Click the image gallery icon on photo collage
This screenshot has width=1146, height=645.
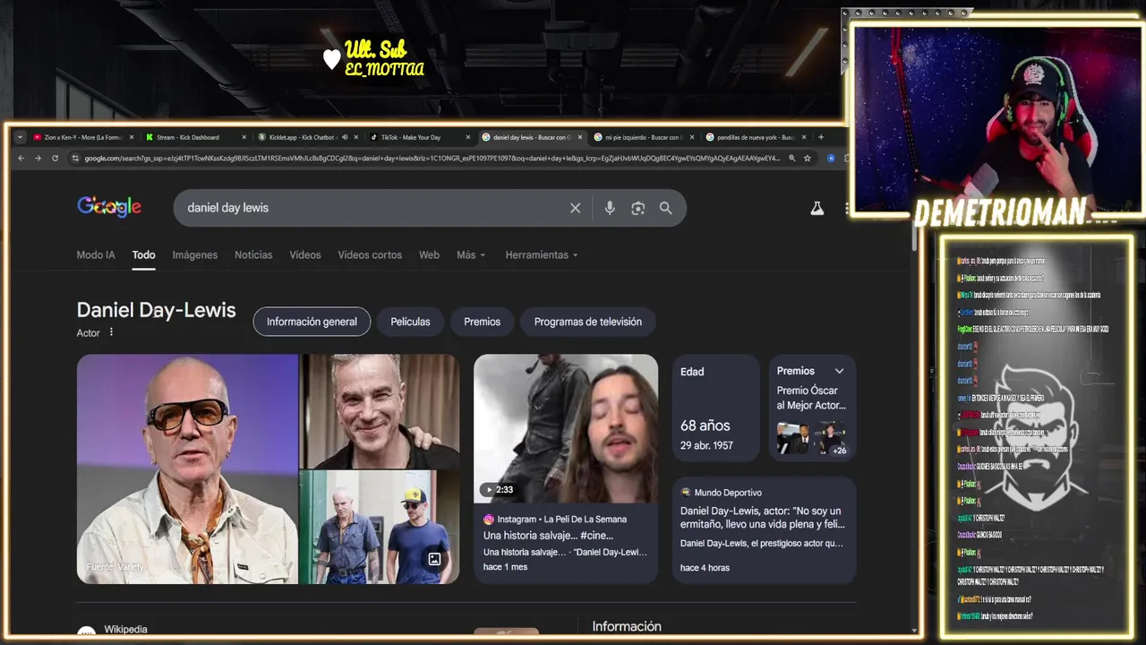click(434, 559)
